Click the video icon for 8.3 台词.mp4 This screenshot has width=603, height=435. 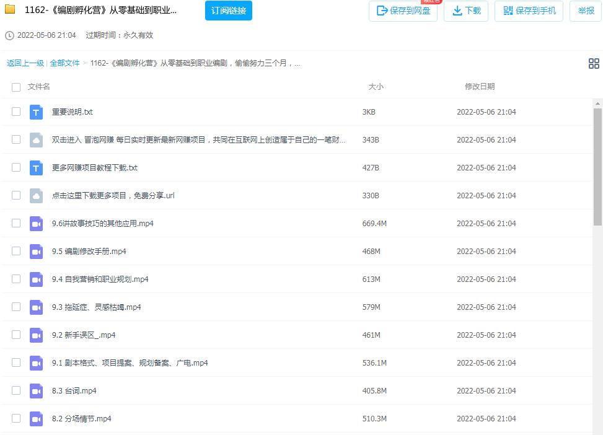(36, 391)
